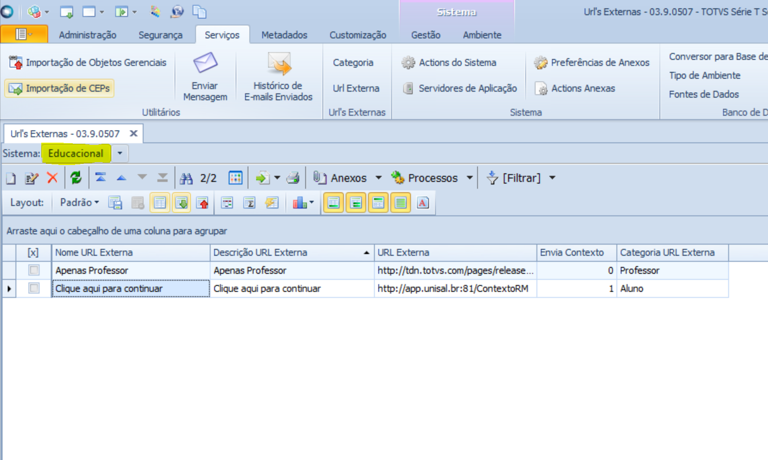The image size is (768, 460).
Task: Open the Sistema Educacional dropdown arrow
Action: click(x=120, y=154)
